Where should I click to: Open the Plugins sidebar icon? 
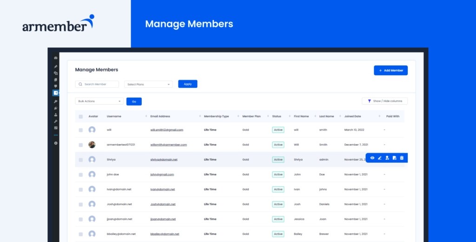coord(56,108)
